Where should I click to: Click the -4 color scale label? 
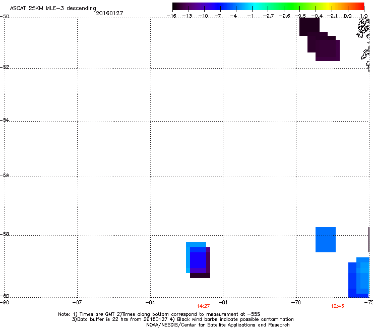point(234,16)
